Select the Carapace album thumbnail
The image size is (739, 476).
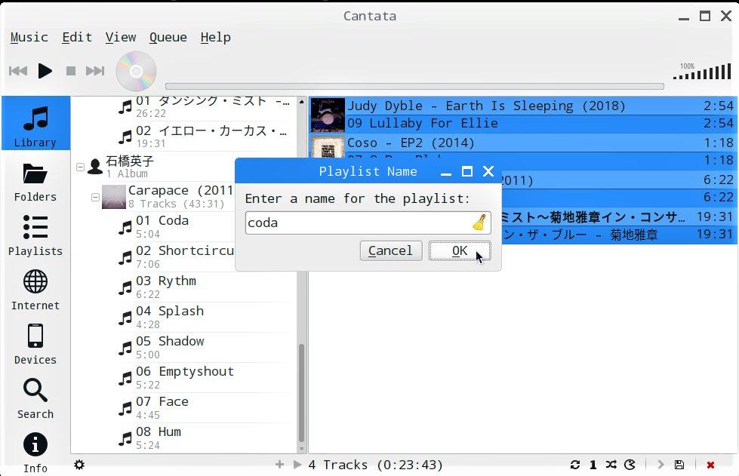113,197
